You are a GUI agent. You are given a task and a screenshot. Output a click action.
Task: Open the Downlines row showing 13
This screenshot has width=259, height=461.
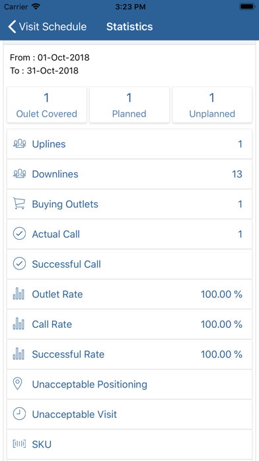[x=129, y=174]
